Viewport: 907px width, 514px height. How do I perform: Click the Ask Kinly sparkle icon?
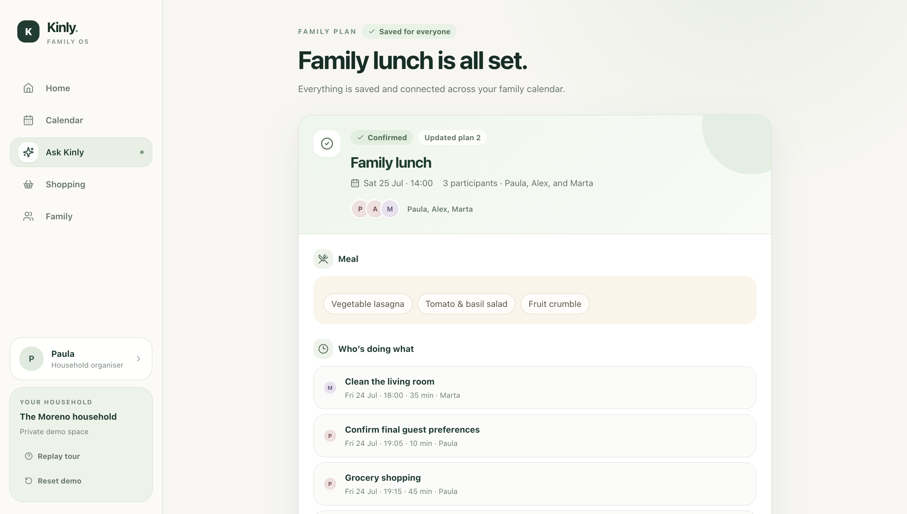(28, 152)
